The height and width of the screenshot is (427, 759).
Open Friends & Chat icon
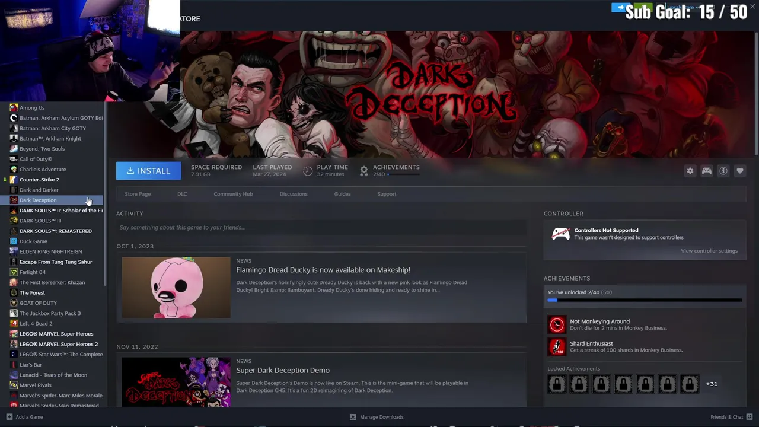750,417
